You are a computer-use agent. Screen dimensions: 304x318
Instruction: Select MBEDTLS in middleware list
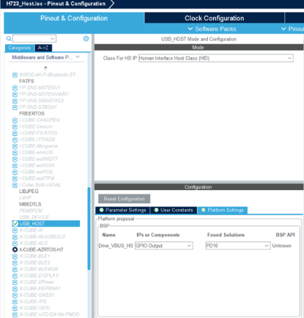pos(30,204)
